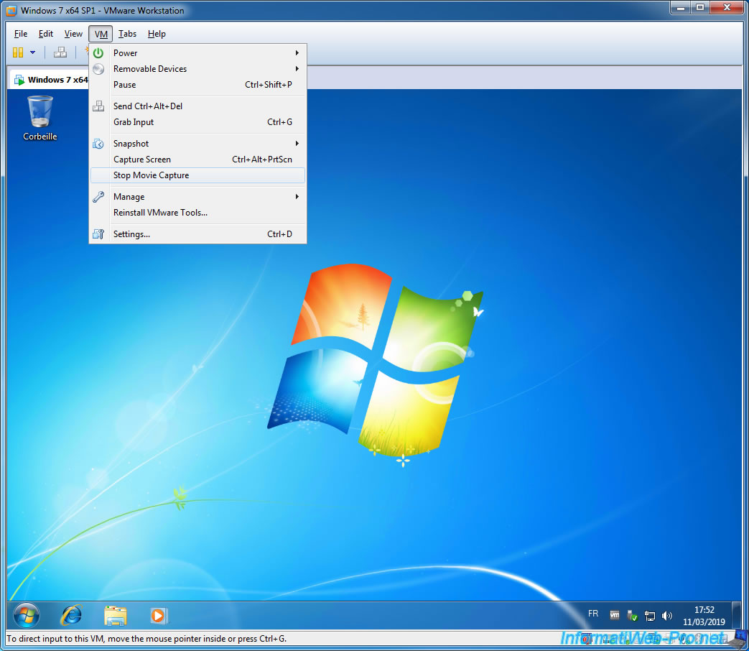
Task: Select Grab Input menu entry
Action: pos(197,122)
